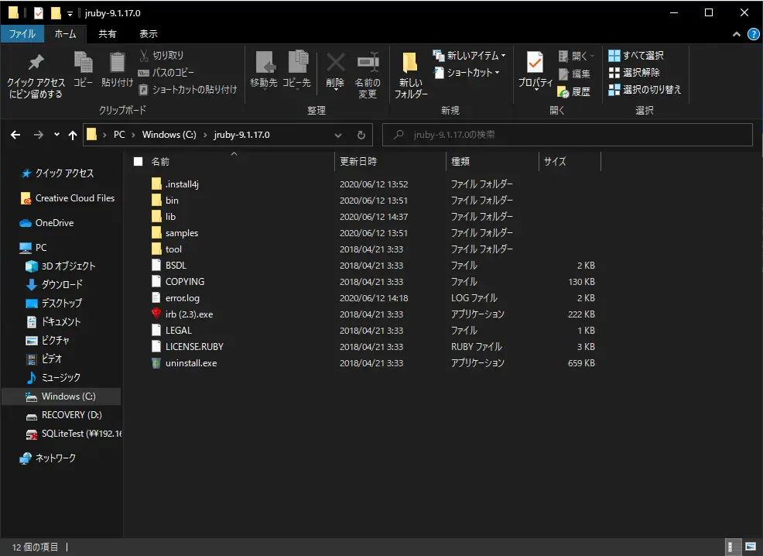Select the ホーム ribbon tab
Screen dimensions: 763x556
click(x=65, y=33)
